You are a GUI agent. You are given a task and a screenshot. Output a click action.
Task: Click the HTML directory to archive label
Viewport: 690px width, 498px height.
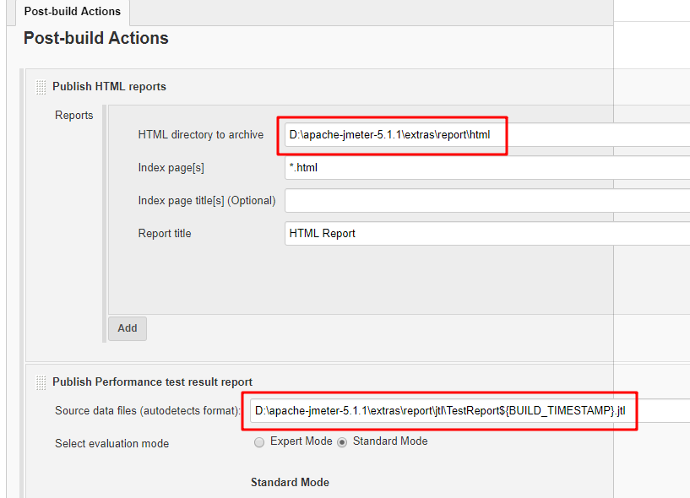pos(201,135)
